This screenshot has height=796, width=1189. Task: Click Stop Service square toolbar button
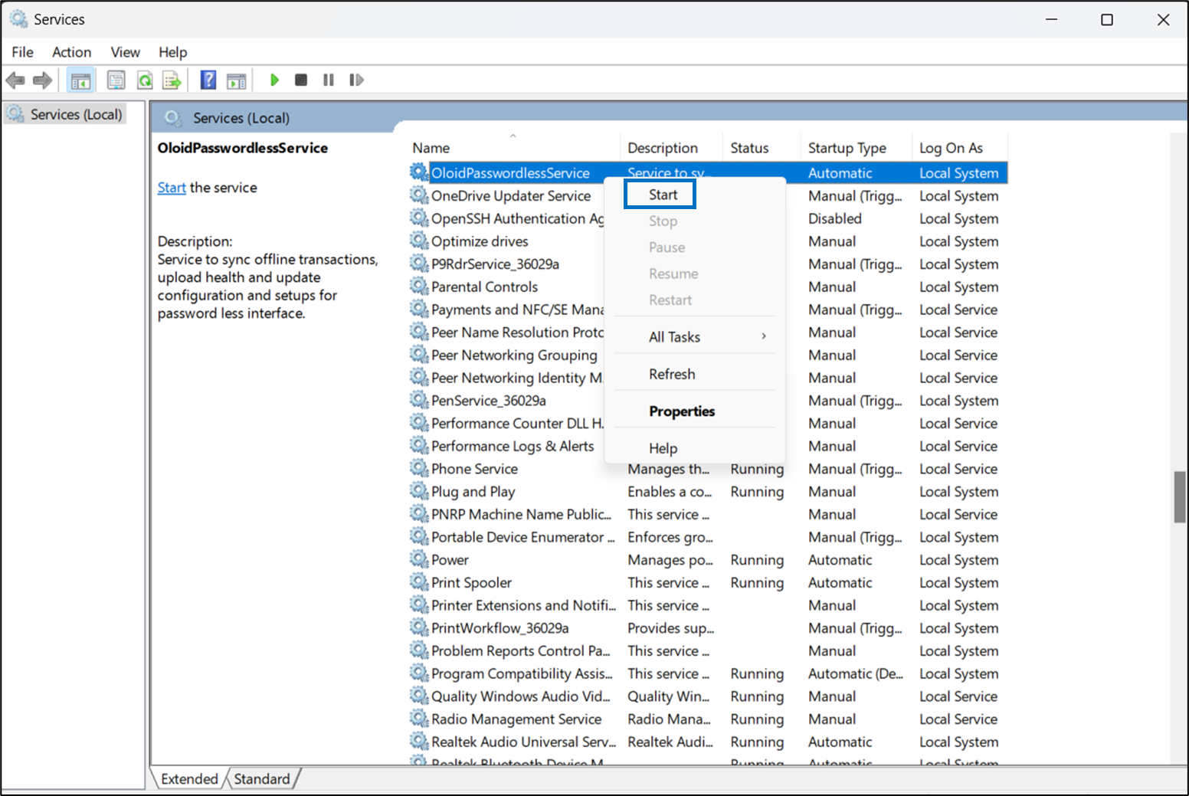pos(301,80)
